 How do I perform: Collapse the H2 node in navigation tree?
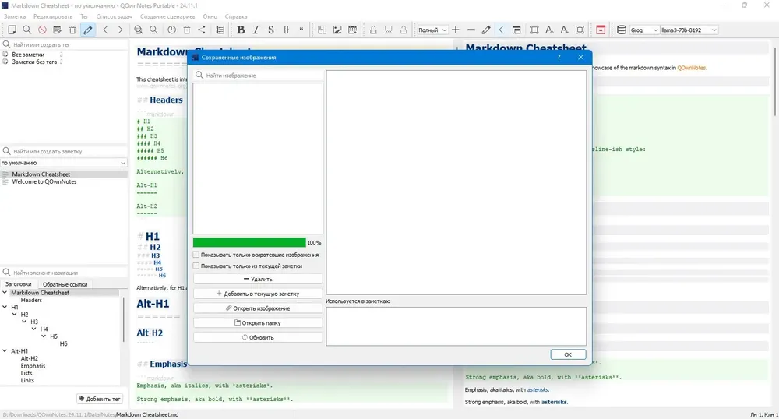pos(14,315)
